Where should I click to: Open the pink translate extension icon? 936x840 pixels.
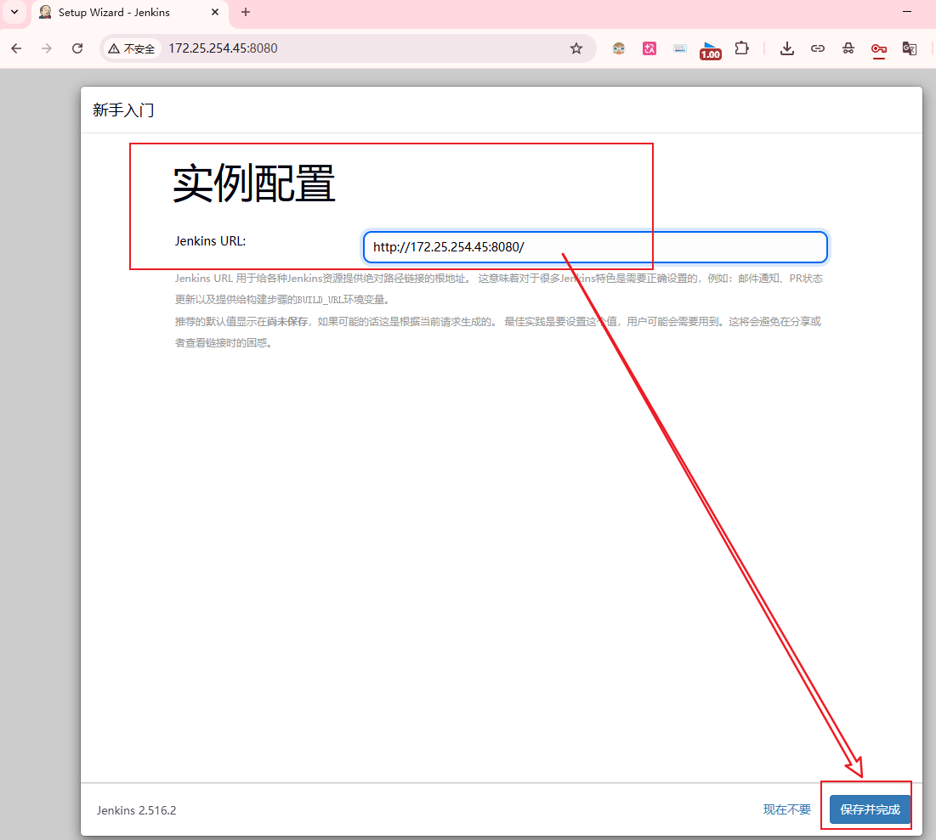pos(650,48)
